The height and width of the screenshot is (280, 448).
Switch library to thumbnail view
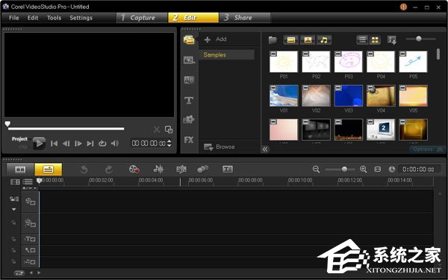click(375, 40)
